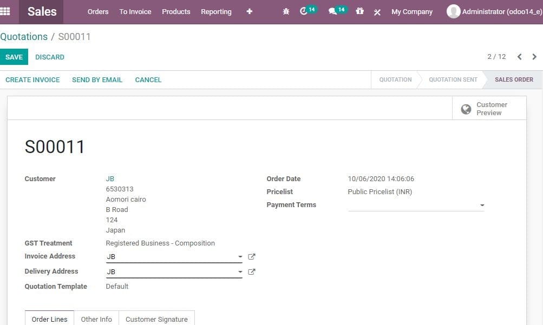Image resolution: width=543 pixels, height=325 pixels.
Task: Click the debug mode bug icon
Action: 286,11
